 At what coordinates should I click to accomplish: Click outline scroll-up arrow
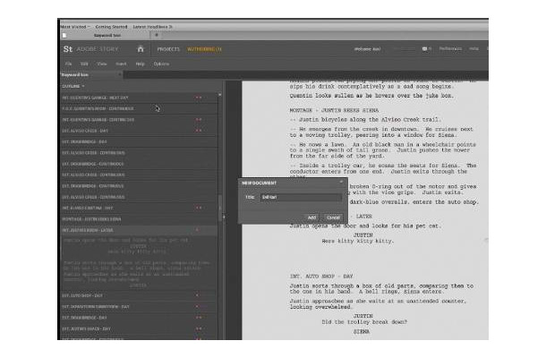[219, 95]
